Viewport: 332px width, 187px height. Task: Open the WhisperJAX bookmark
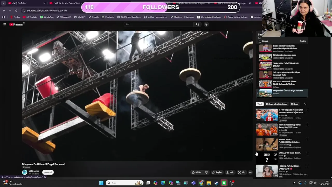(64, 17)
